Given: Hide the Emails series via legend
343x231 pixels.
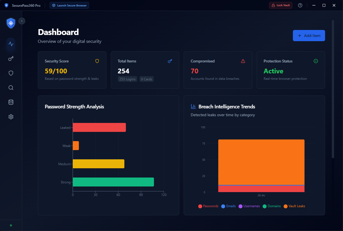Looking at the screenshot, I should tap(228, 206).
